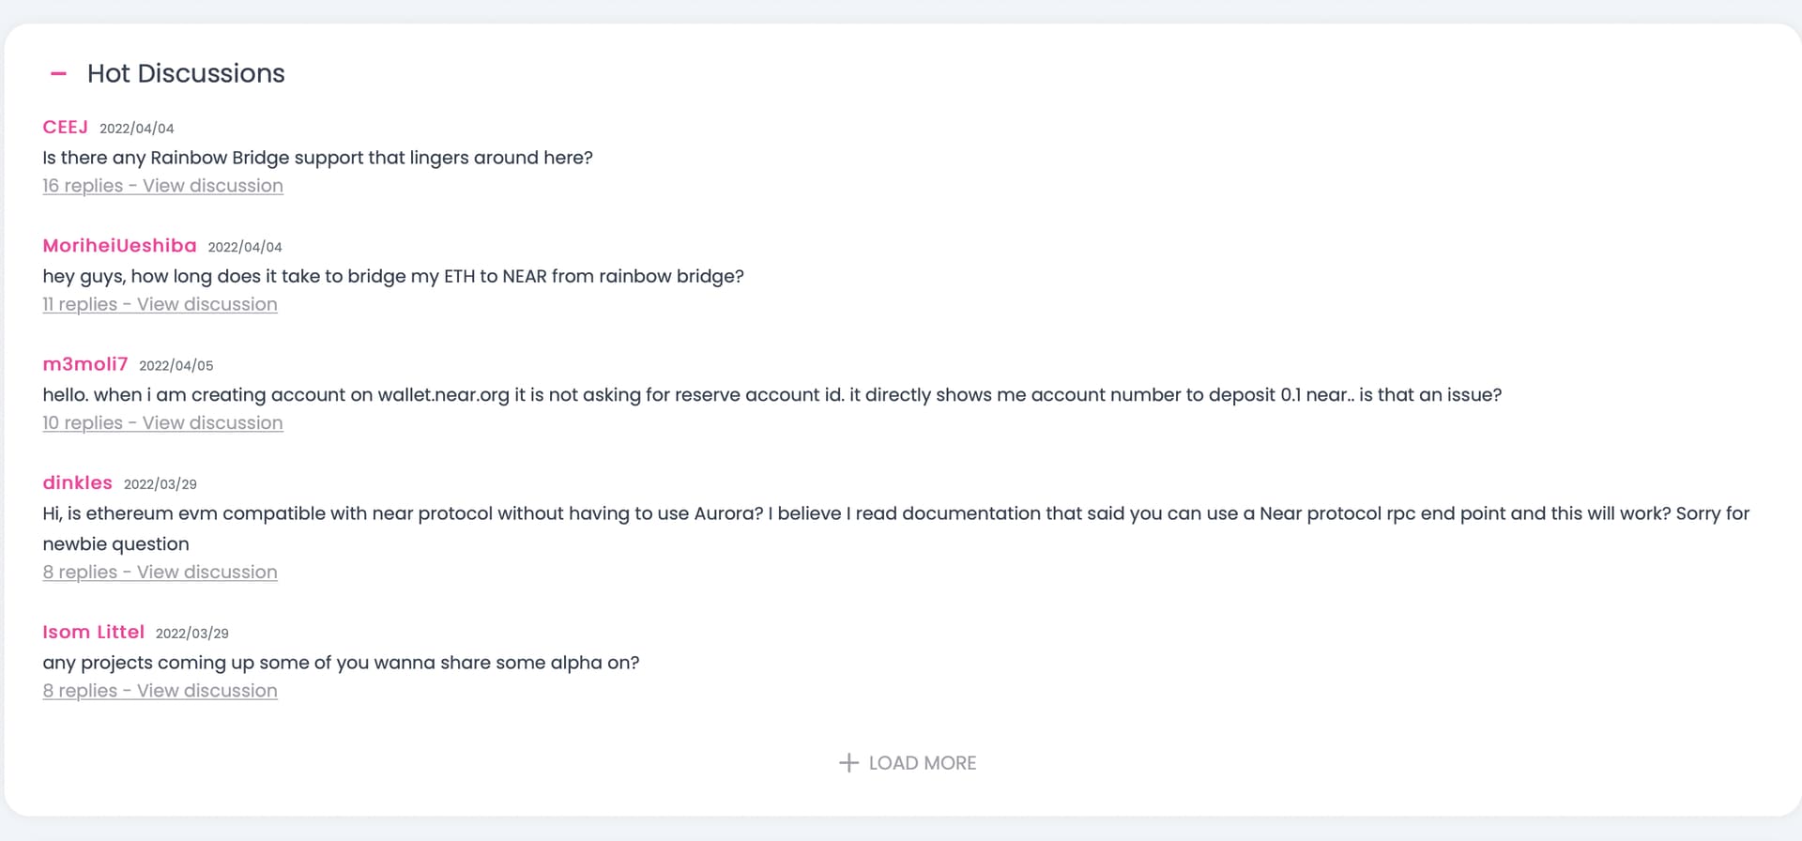
Task: Click the ETH to NEAR bridging question
Action: tap(392, 276)
